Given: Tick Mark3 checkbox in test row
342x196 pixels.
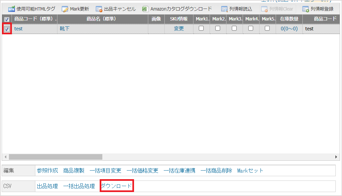Looking at the screenshot, I should point(234,28).
